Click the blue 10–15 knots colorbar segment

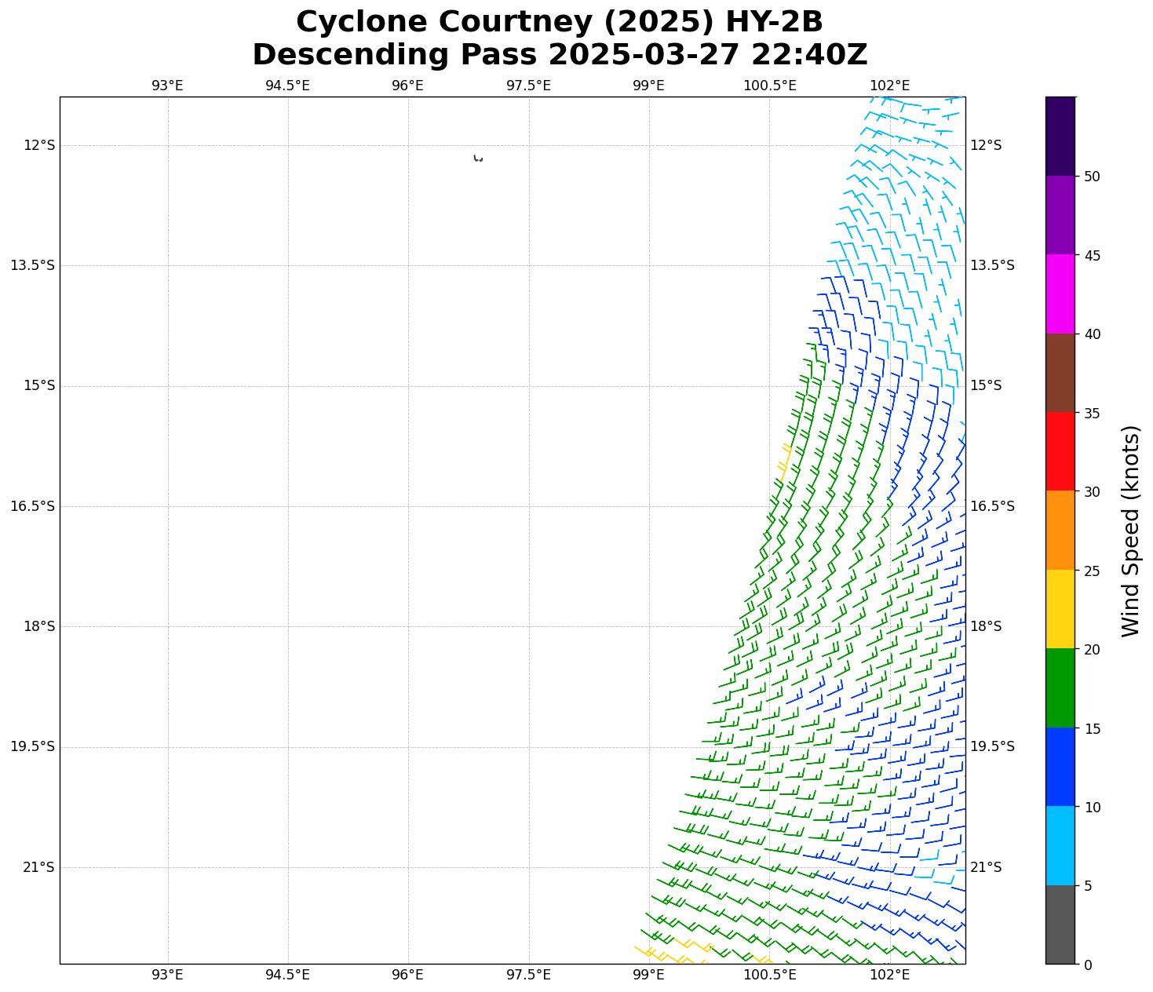[1060, 767]
